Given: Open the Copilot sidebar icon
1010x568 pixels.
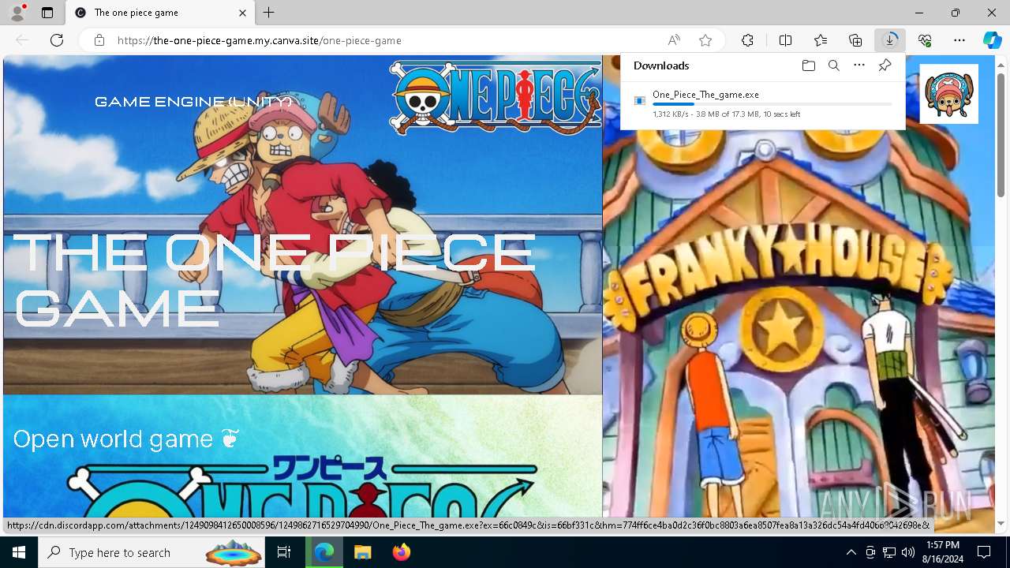Looking at the screenshot, I should pos(993,40).
